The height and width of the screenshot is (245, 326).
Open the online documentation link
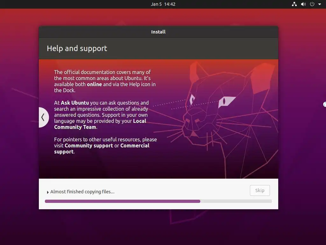94,84
